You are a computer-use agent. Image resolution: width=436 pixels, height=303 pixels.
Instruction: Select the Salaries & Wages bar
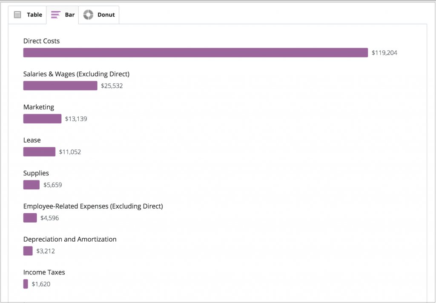pyautogui.click(x=60, y=86)
